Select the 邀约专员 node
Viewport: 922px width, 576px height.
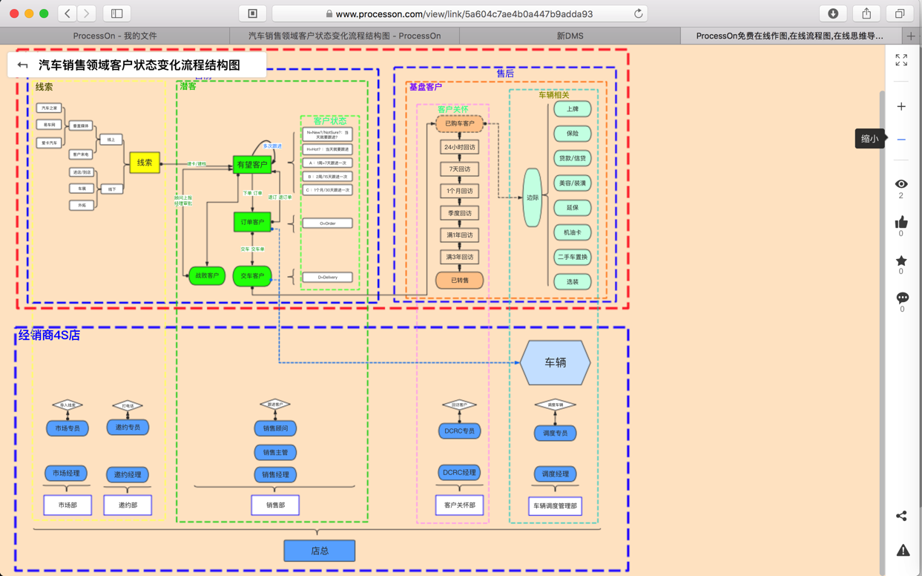click(x=128, y=428)
